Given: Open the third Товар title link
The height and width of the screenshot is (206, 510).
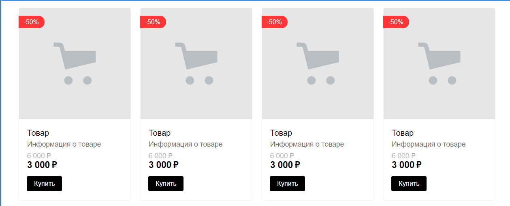Looking at the screenshot, I should pos(281,133).
